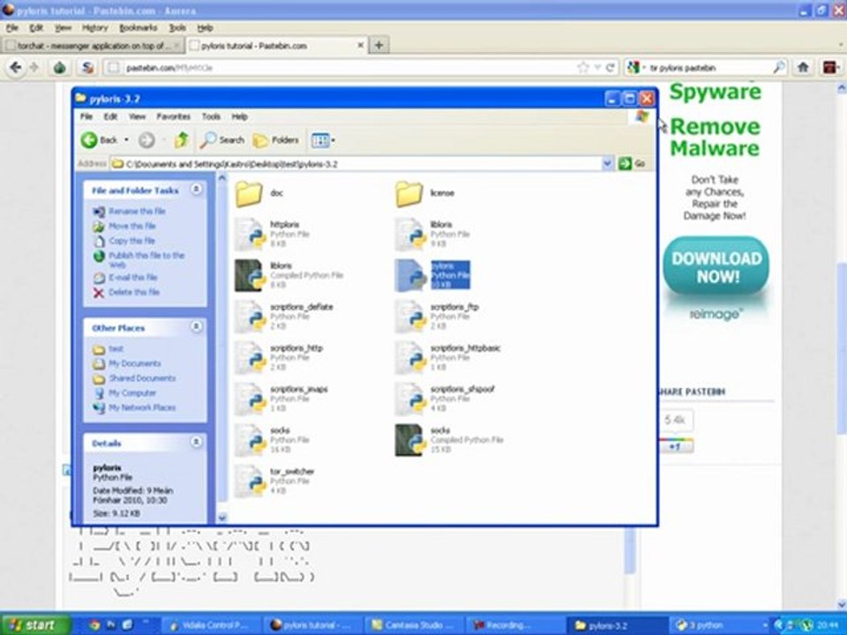Image resolution: width=847 pixels, height=635 pixels.
Task: Click scroll-up arrow of left task pane
Action: click(222, 178)
